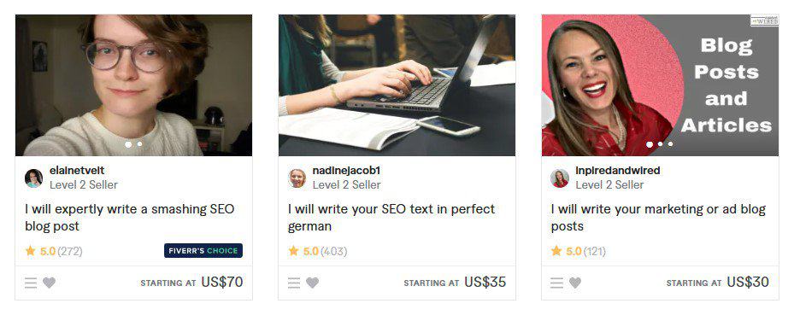Click inpiredandwired seller avatar
The width and height of the screenshot is (800, 315).
click(x=560, y=178)
